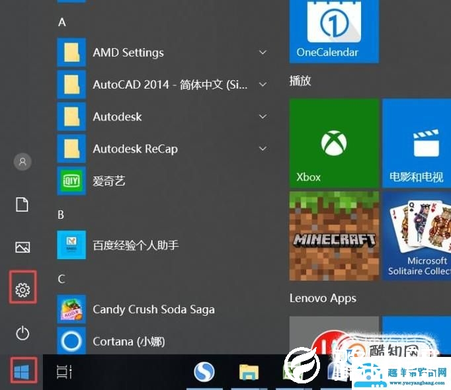Launch the Minecraft tile
This screenshot has width=451, height=390.
pos(334,236)
